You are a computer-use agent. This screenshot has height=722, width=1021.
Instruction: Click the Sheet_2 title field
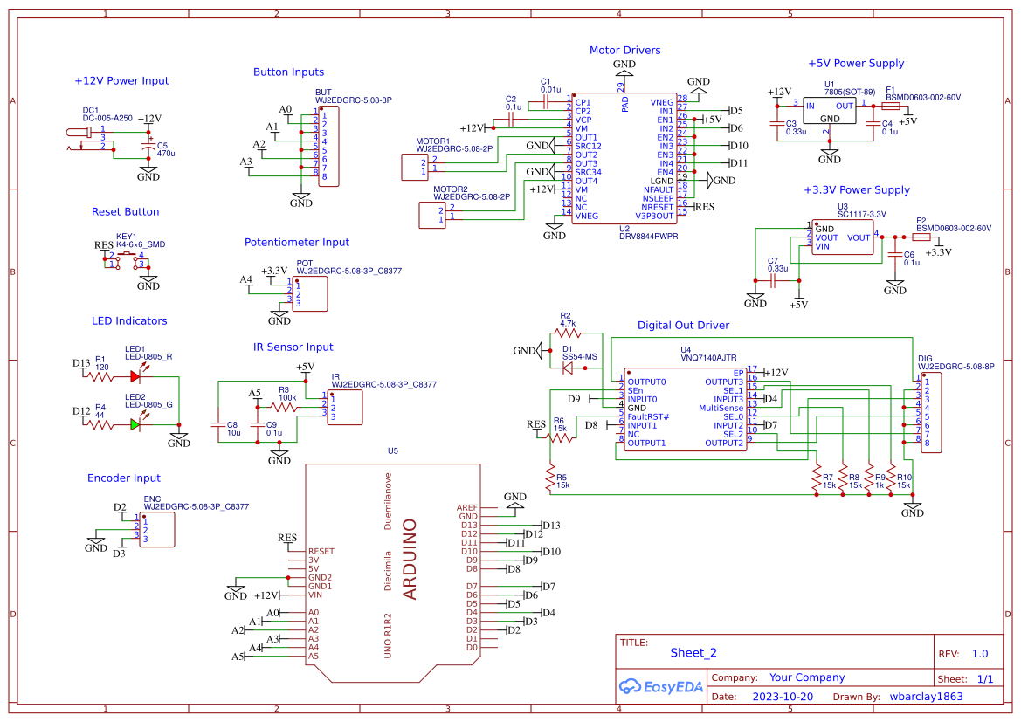692,652
